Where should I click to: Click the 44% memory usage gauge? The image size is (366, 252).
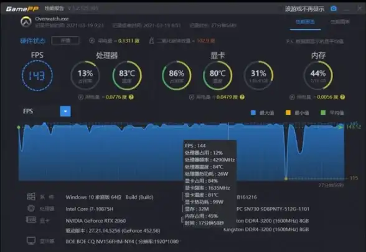pyautogui.click(x=318, y=75)
